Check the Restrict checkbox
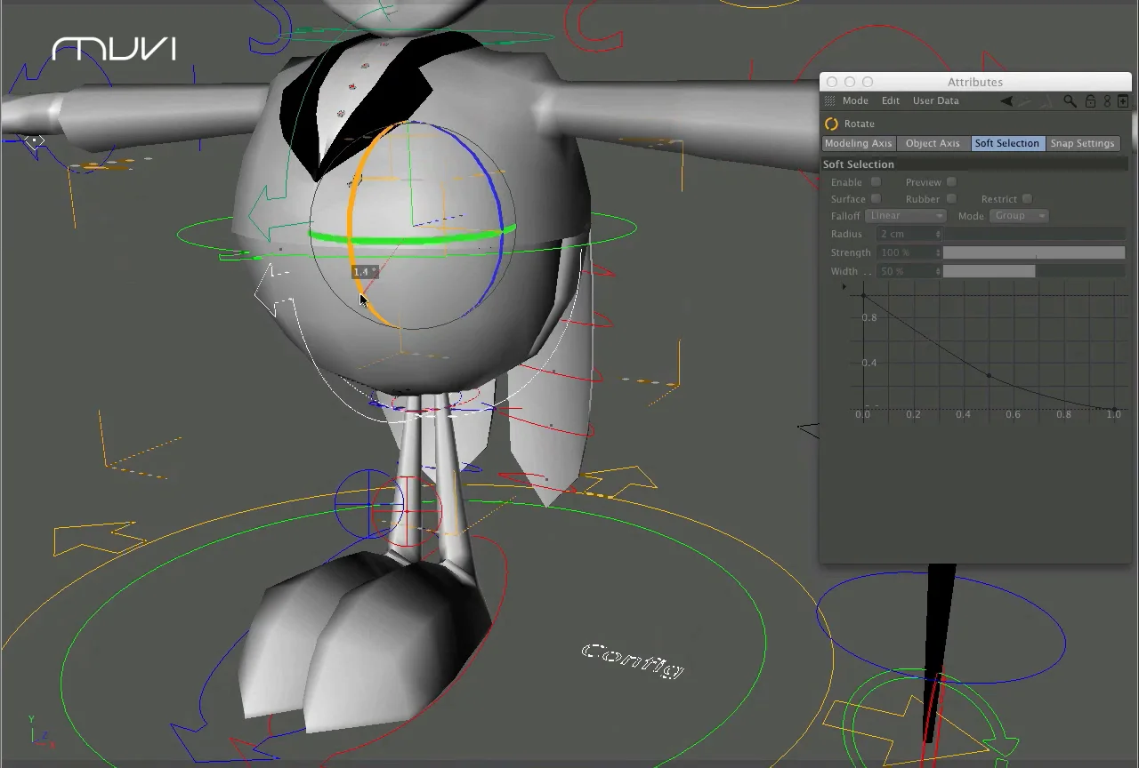Screen dimensions: 1139x768 (x=1027, y=199)
